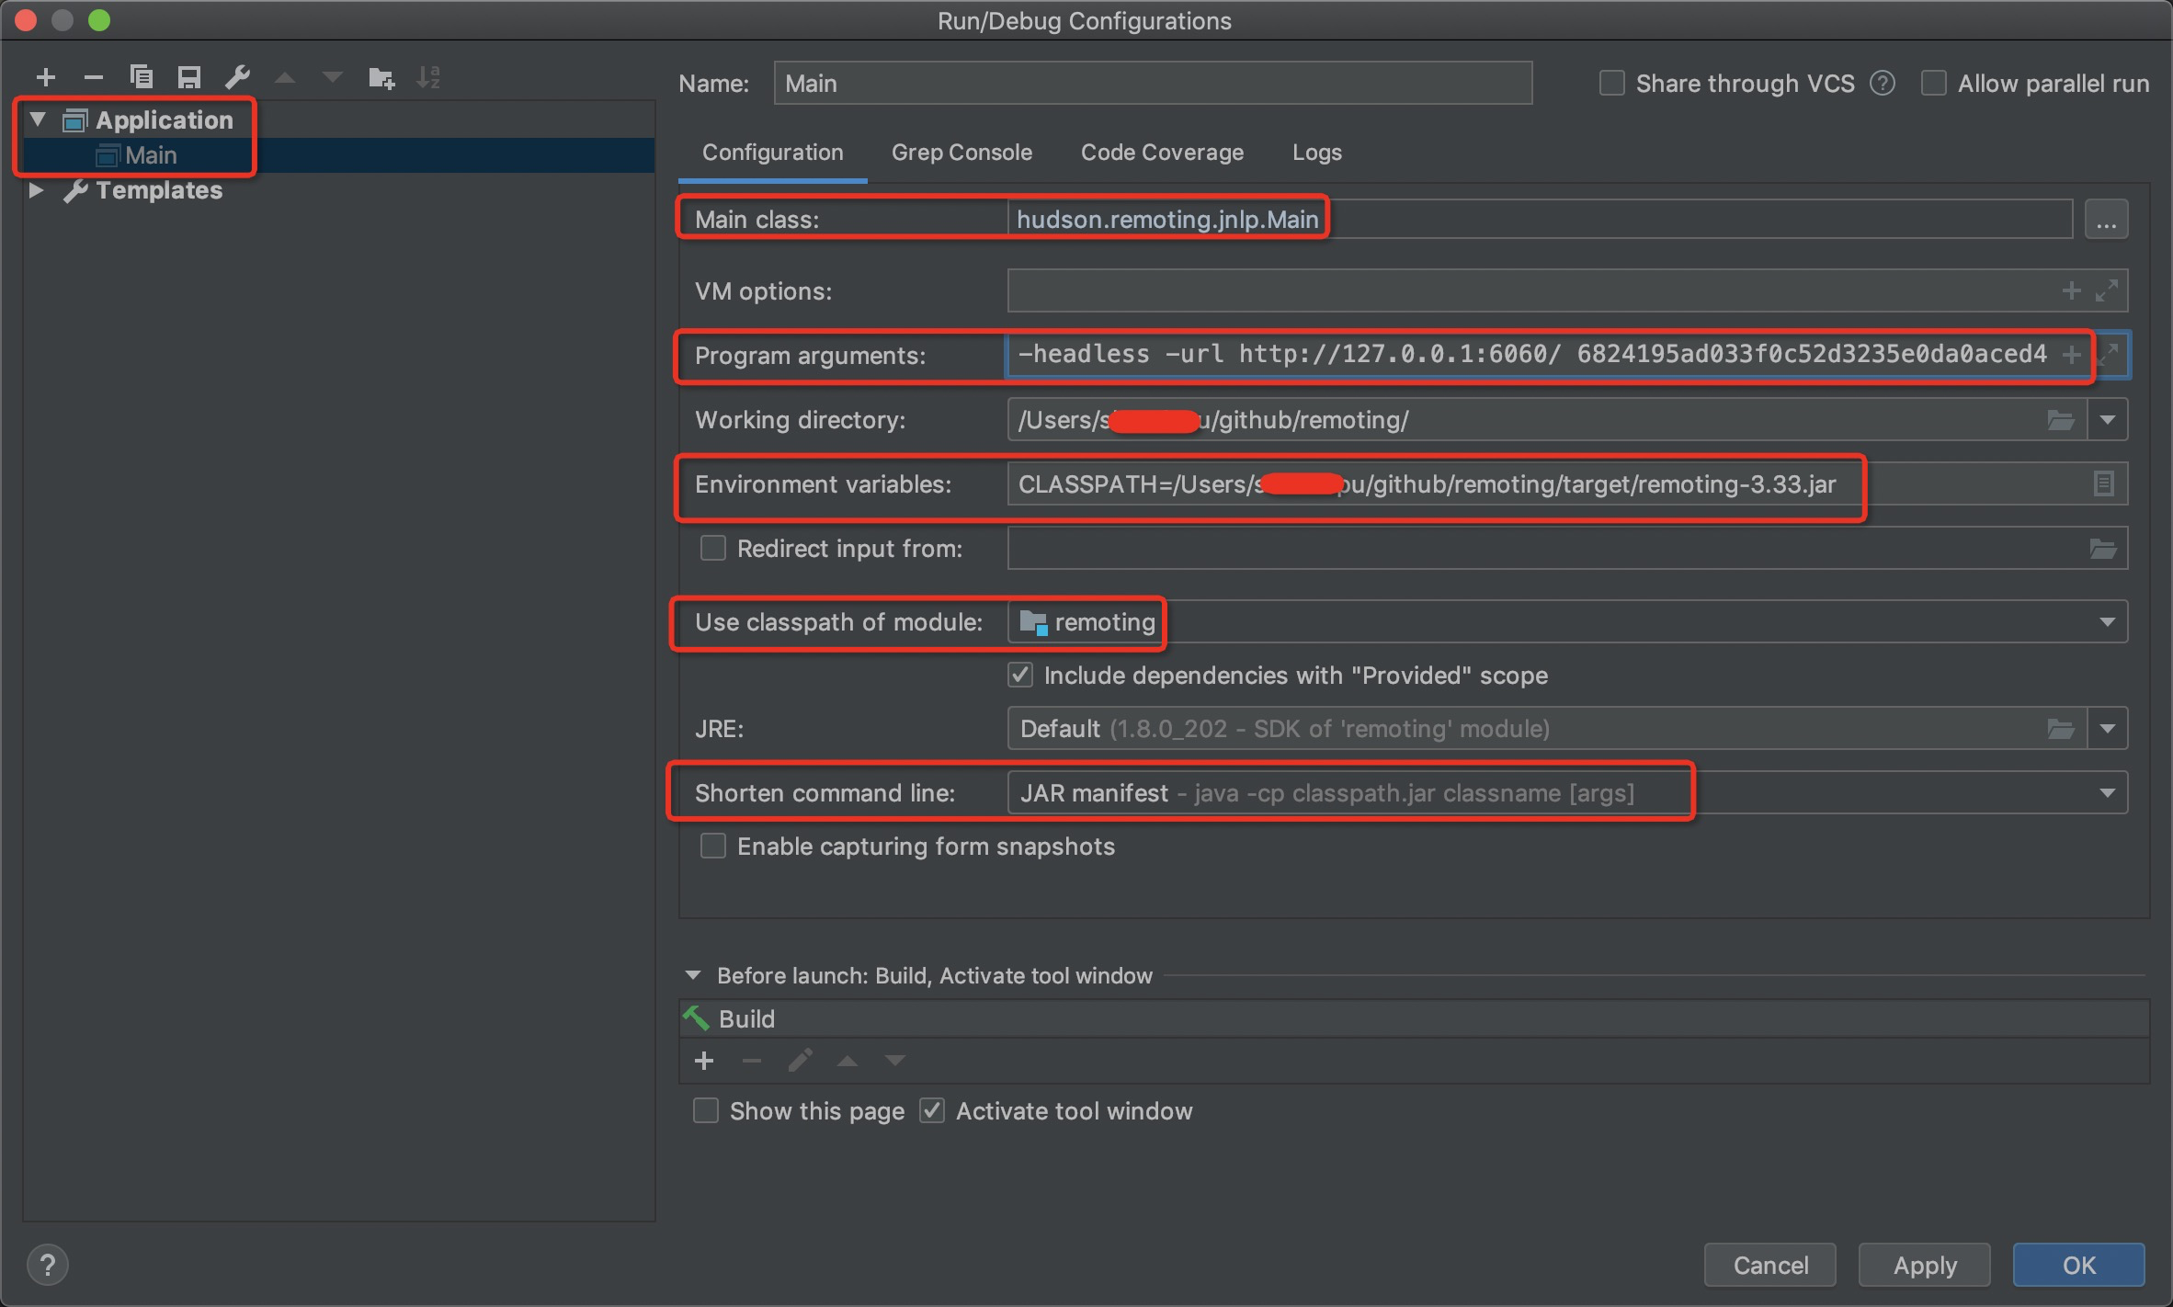Viewport: 2173px width, 1307px height.
Task: Click the working directory folder browse icon
Action: 2060,420
